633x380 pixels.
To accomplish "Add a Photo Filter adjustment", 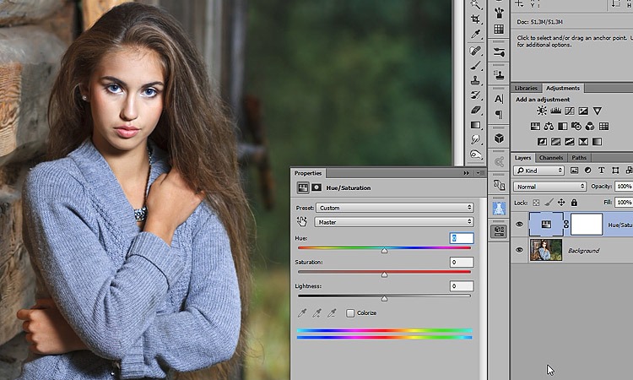I will (576, 127).
